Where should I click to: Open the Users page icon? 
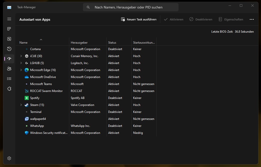tap(9, 69)
